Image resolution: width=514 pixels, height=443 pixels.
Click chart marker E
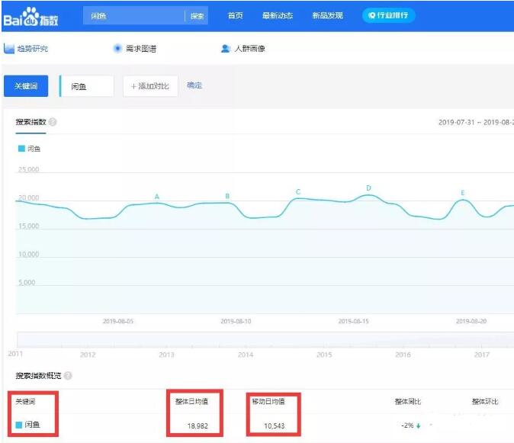463,193
